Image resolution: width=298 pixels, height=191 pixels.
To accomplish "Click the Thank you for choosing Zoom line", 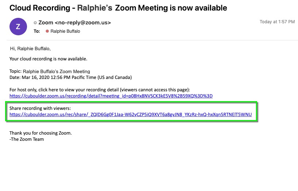I will (x=41, y=133).
